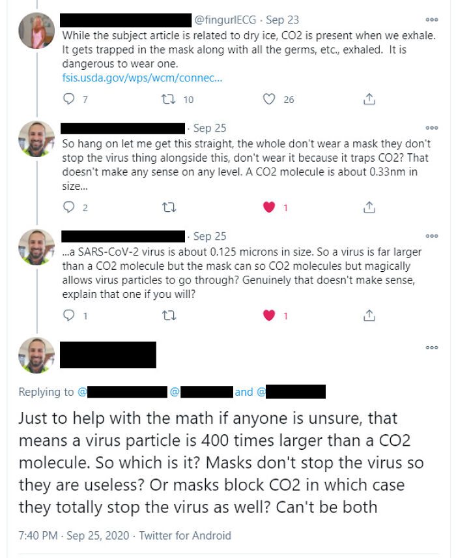Viewport: 456px width, 558px height.
Task: Open more options on the final reply tweet
Action: tap(432, 347)
